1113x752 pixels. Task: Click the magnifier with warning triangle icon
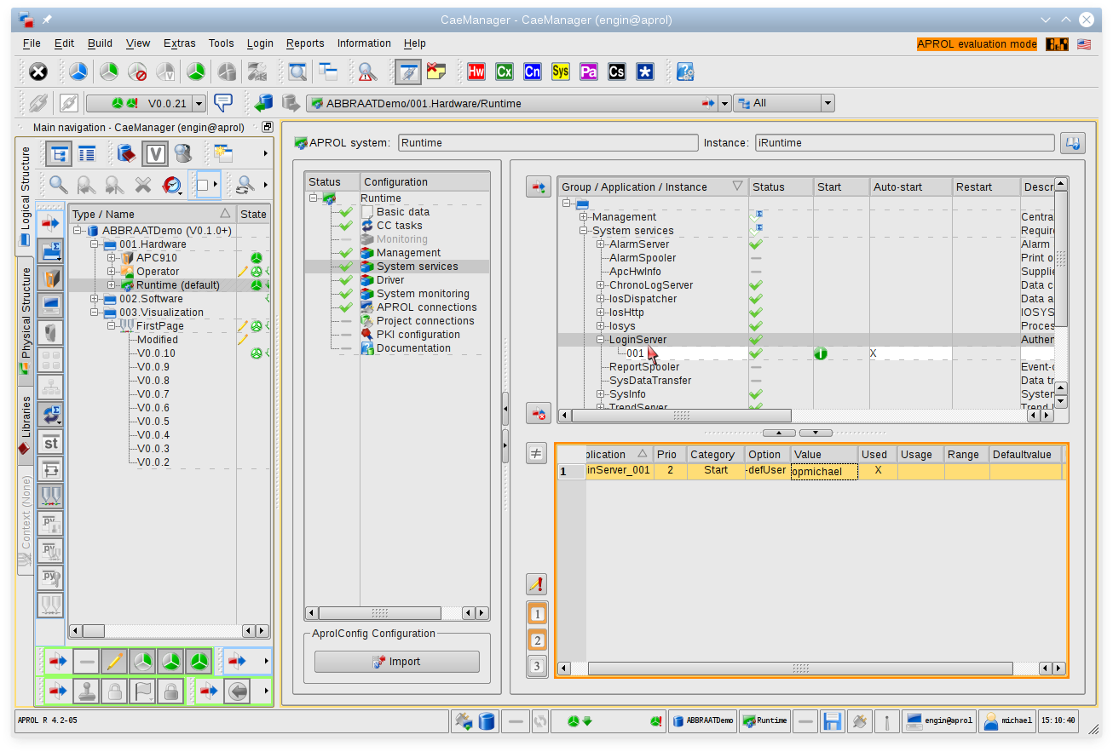point(367,72)
